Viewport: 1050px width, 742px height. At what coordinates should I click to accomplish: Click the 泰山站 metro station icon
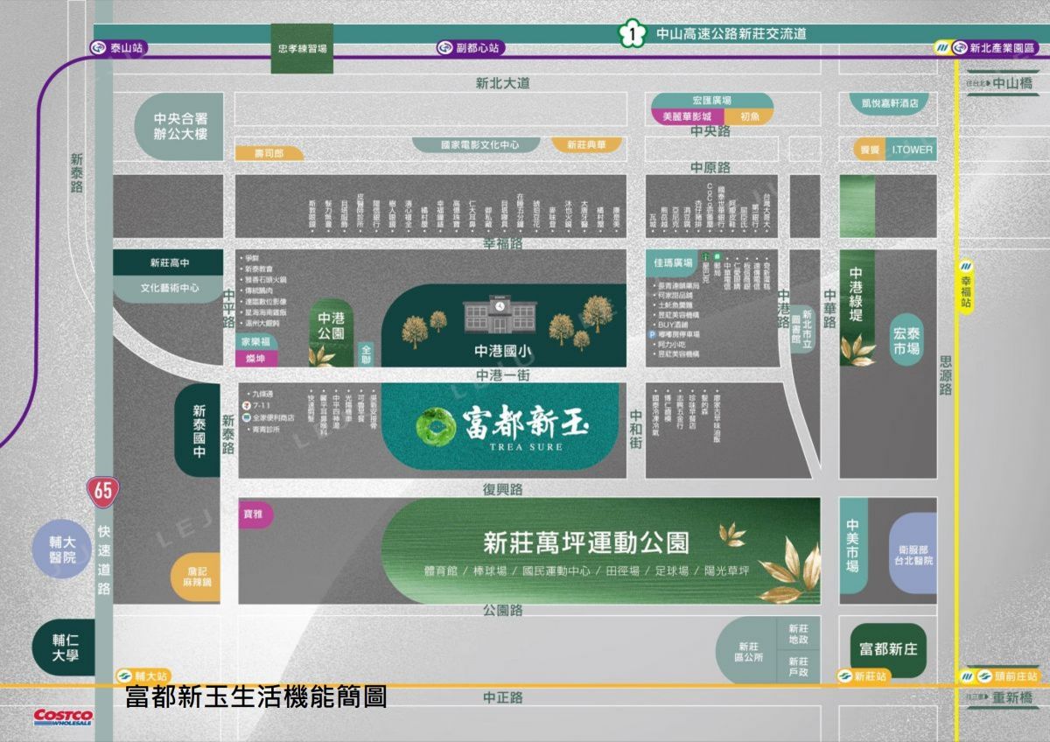click(x=99, y=48)
